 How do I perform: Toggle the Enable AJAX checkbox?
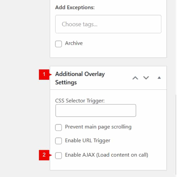coord(59,155)
